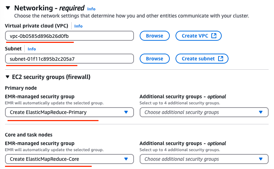Click external link icon on Create subnet

click(221, 59)
